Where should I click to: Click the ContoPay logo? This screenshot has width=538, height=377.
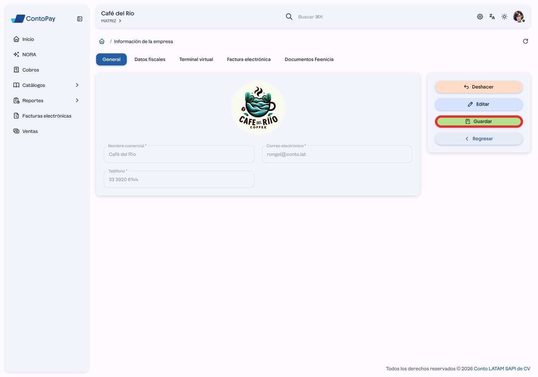coord(33,18)
